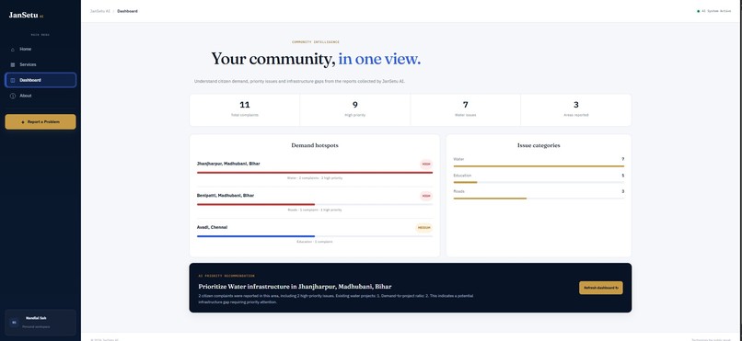Click the '9' high priority stat card

[355, 110]
